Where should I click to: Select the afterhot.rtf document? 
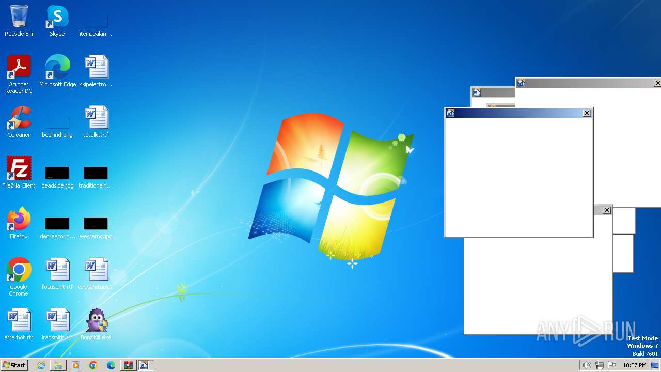(19, 324)
